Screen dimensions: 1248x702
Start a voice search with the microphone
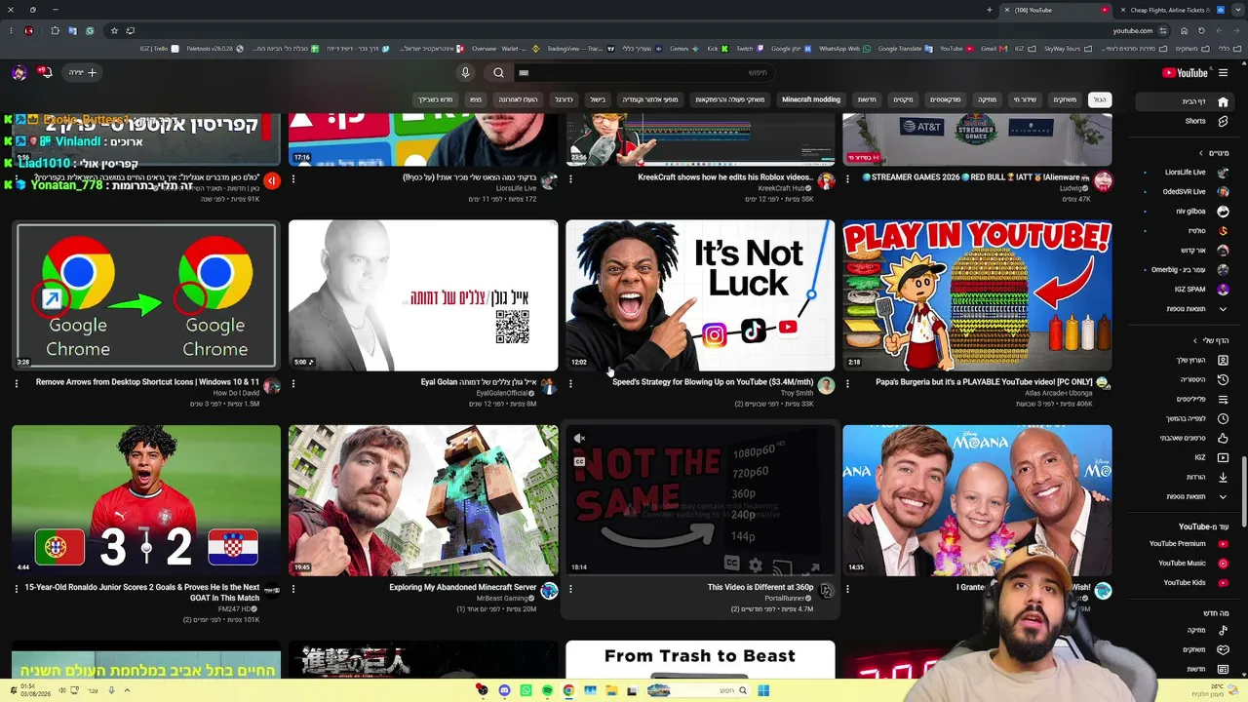pos(465,72)
